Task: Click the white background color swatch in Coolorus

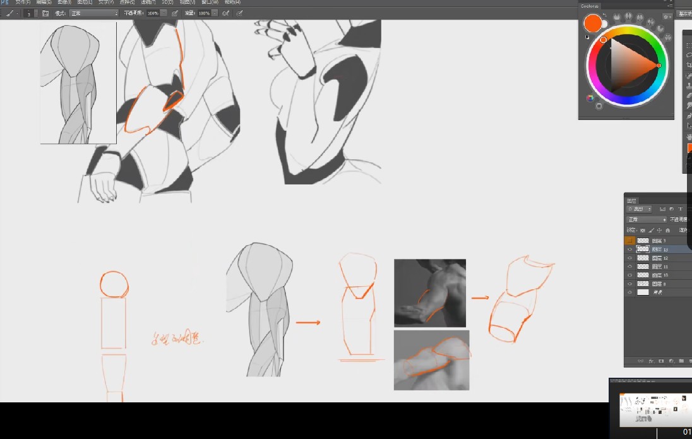Action: (x=605, y=24)
